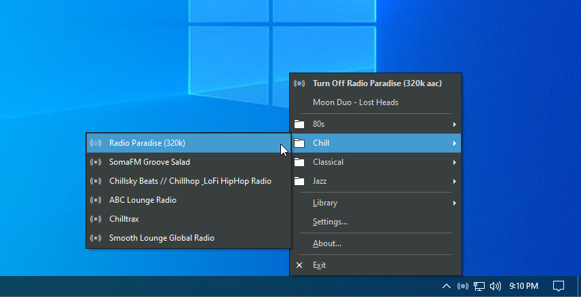Click the radio icon beside Chilltrax
581x297 pixels.
96,219
